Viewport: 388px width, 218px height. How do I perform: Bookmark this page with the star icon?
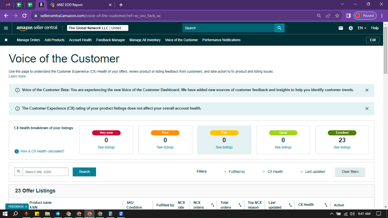coord(337,16)
